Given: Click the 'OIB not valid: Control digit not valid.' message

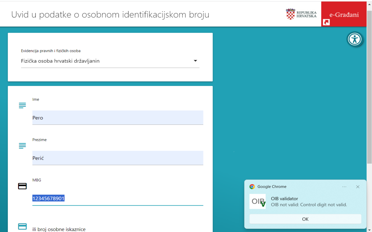Looking at the screenshot, I should coord(309,205).
